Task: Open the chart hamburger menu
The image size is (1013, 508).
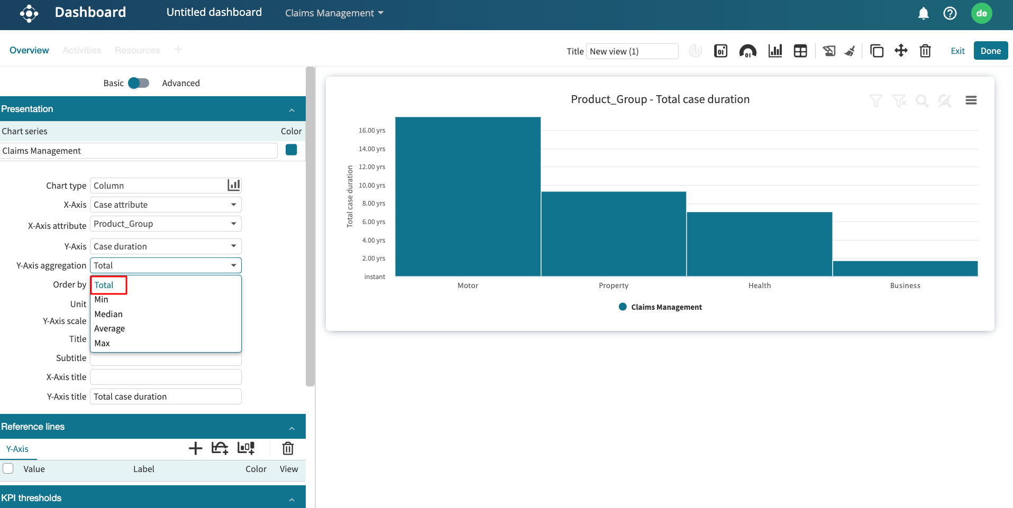Action: click(x=971, y=100)
